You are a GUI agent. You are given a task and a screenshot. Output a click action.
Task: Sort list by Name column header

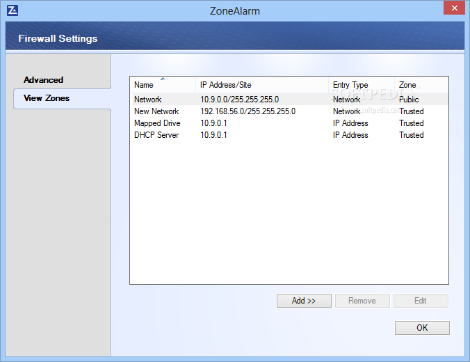163,85
